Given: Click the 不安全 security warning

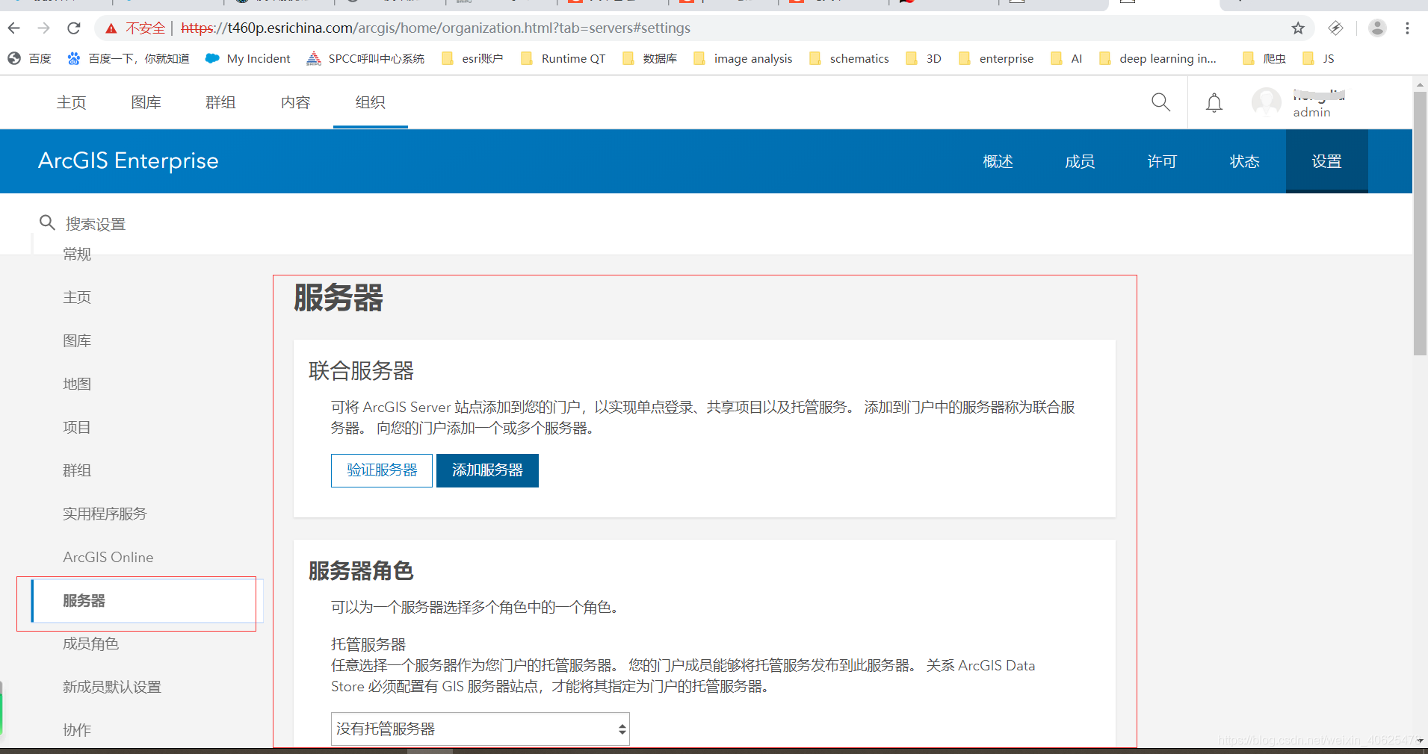Looking at the screenshot, I should point(135,28).
